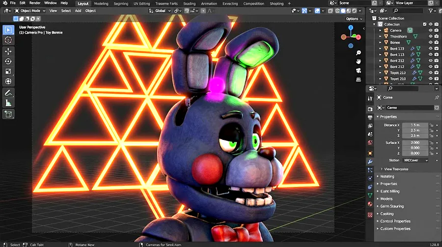This screenshot has width=442, height=247.
Task: Open the Texture checker tab icon
Action: [370, 215]
